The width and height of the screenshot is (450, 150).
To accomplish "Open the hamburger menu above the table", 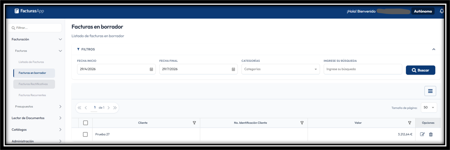I will pyautogui.click(x=430, y=91).
